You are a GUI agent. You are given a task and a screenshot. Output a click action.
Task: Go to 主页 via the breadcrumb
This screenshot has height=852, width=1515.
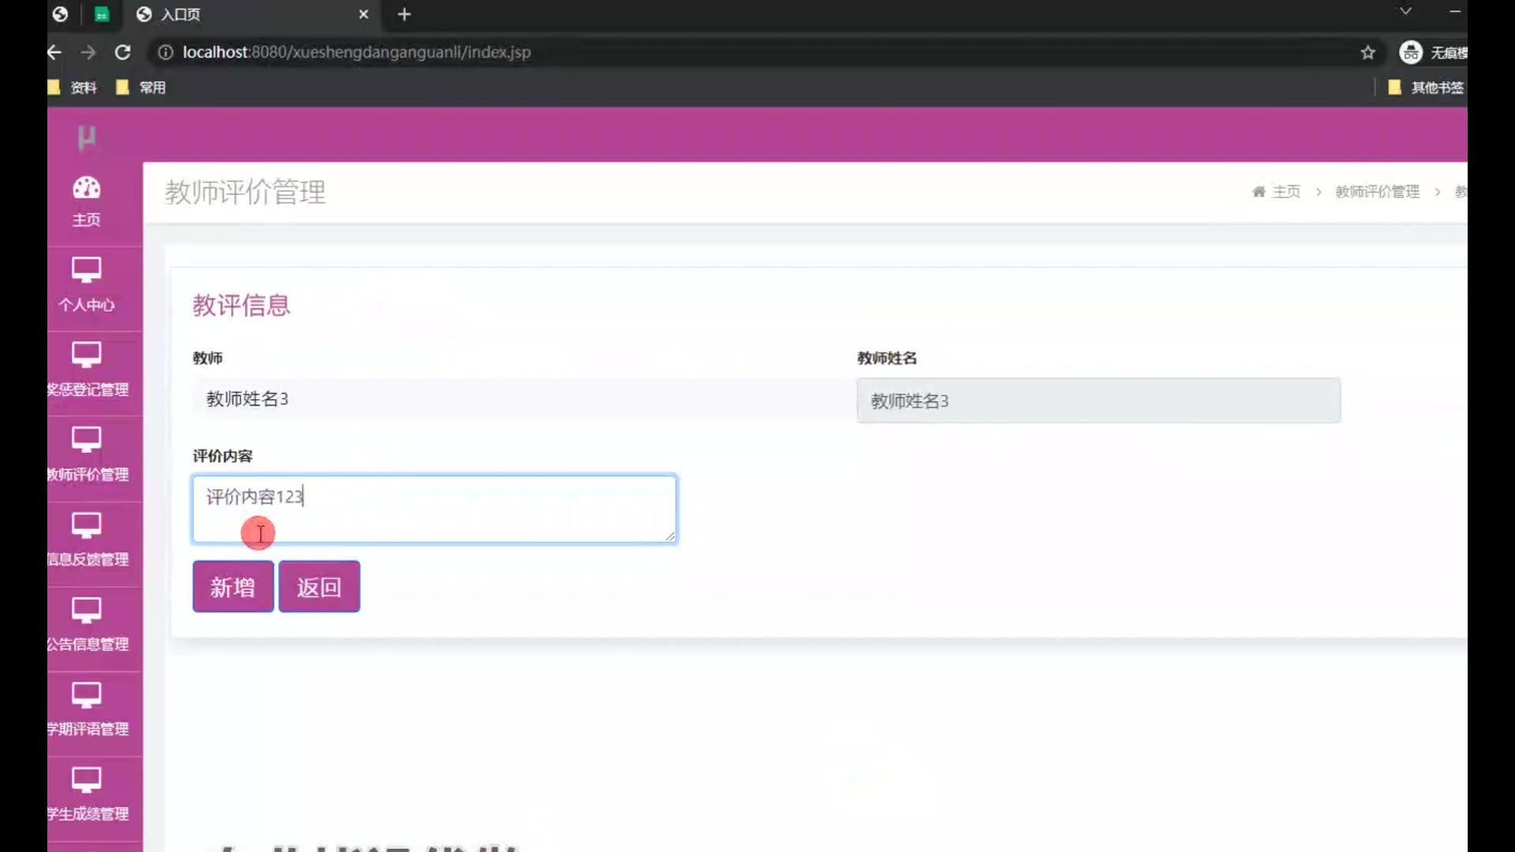[1277, 192]
